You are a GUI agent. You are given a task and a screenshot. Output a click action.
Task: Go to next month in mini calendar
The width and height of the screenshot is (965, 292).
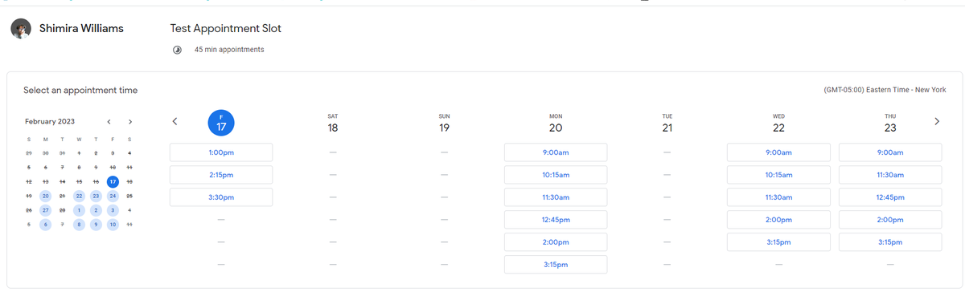point(130,122)
